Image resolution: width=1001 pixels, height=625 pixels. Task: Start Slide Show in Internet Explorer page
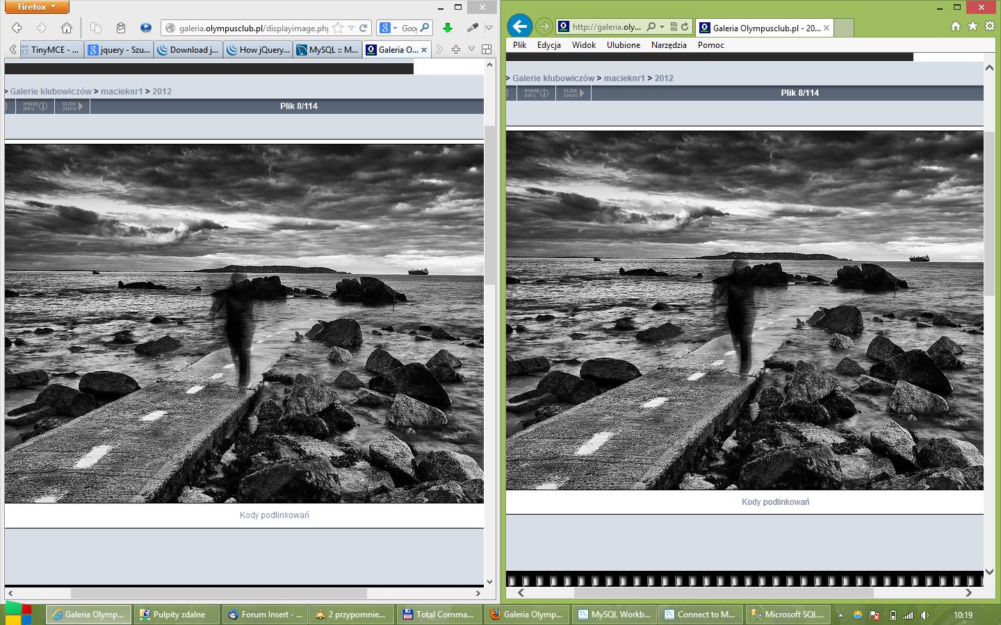coord(573,93)
